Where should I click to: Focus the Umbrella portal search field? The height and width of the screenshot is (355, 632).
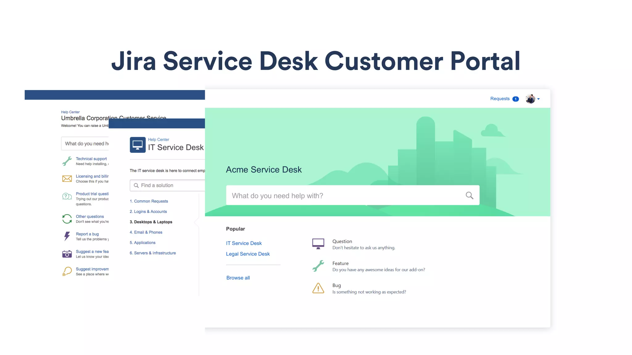pos(85,144)
